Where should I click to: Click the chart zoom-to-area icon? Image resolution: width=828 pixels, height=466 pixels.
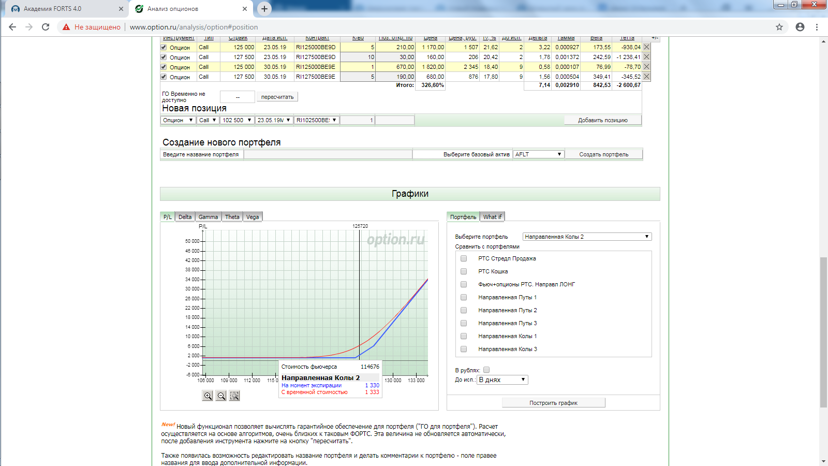pyautogui.click(x=234, y=396)
